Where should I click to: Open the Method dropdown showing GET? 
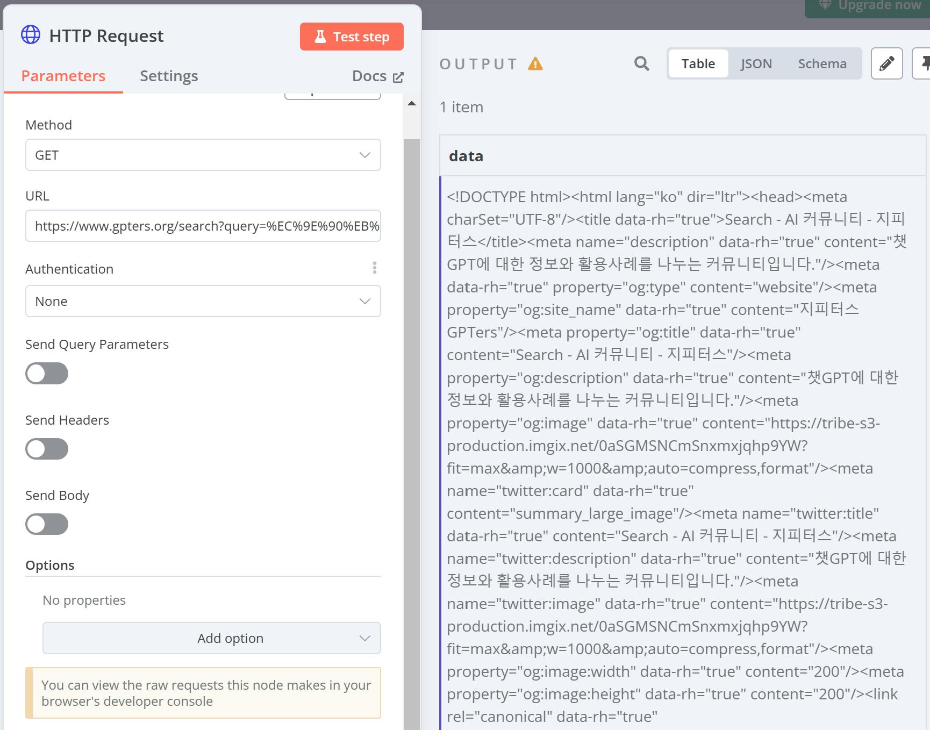[x=203, y=155]
